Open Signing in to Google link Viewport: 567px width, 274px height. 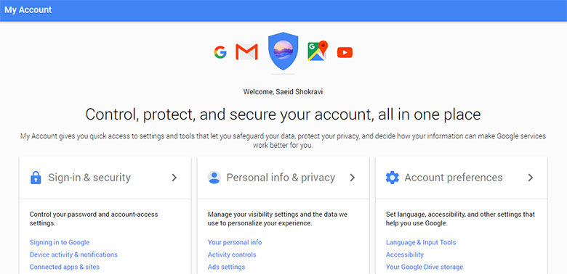60,242
